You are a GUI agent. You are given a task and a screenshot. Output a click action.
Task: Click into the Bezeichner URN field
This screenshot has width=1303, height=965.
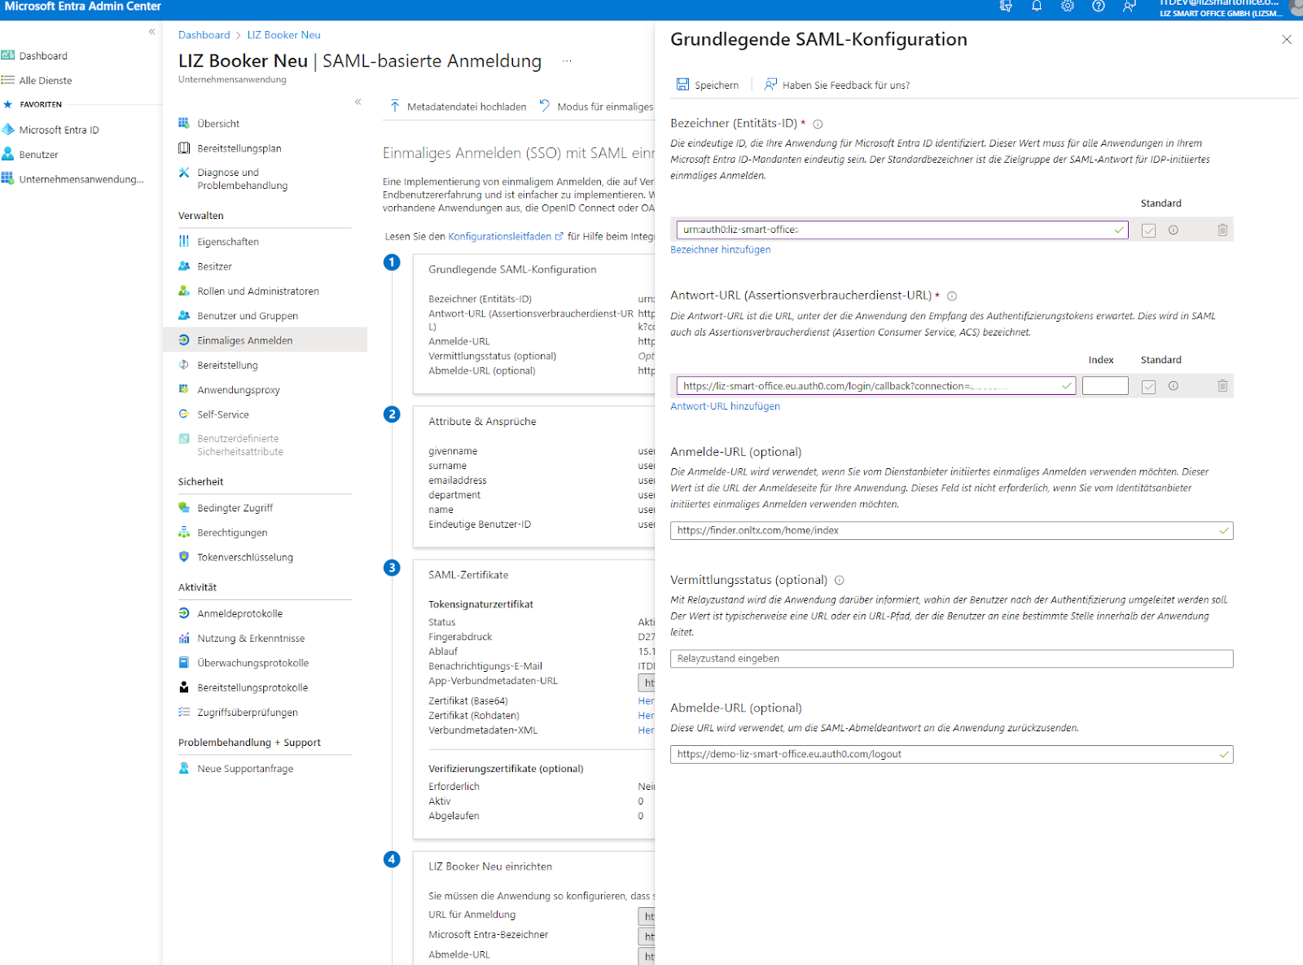pos(902,230)
